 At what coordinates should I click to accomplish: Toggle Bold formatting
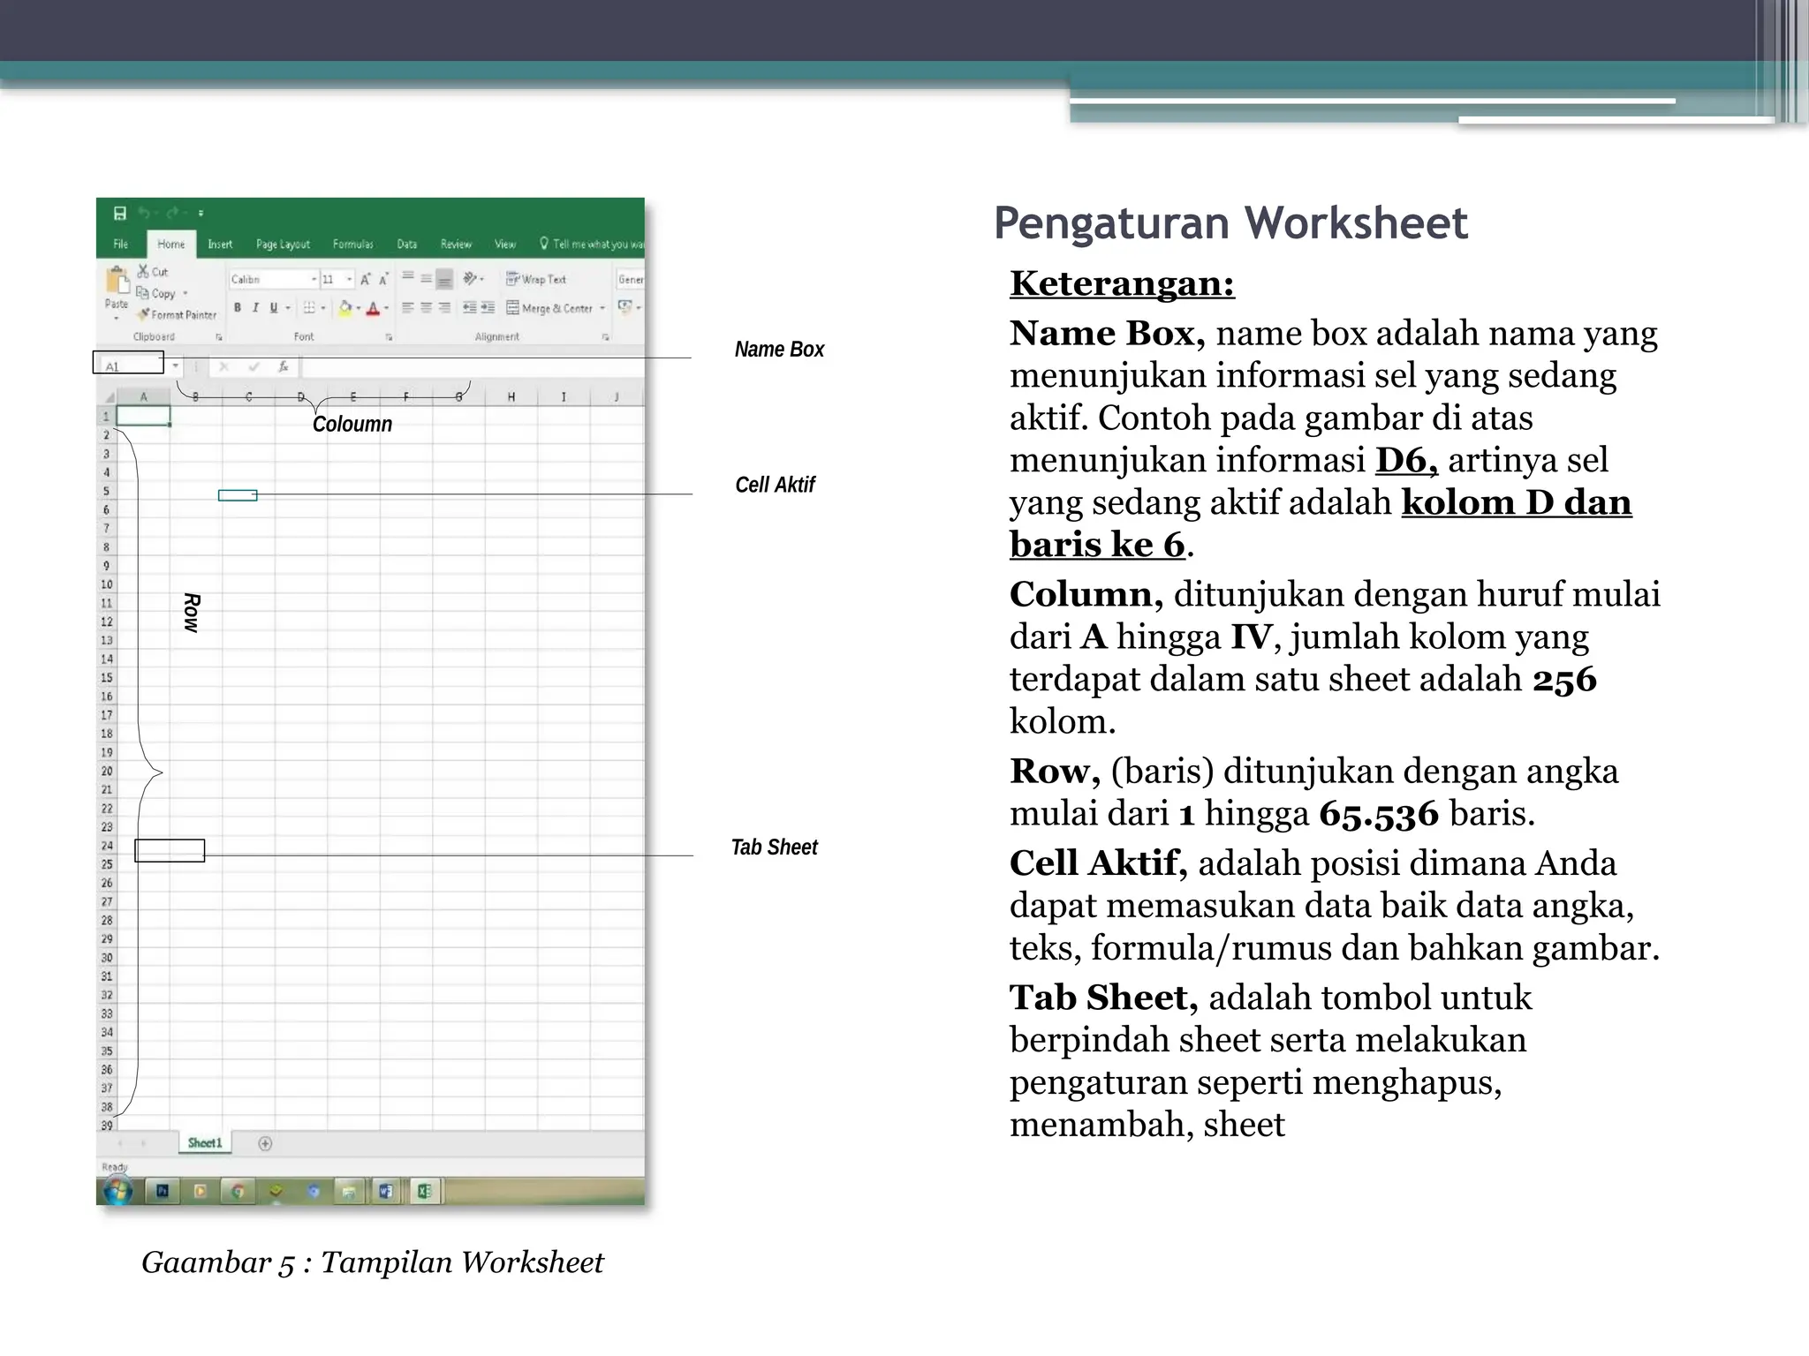pos(237,307)
